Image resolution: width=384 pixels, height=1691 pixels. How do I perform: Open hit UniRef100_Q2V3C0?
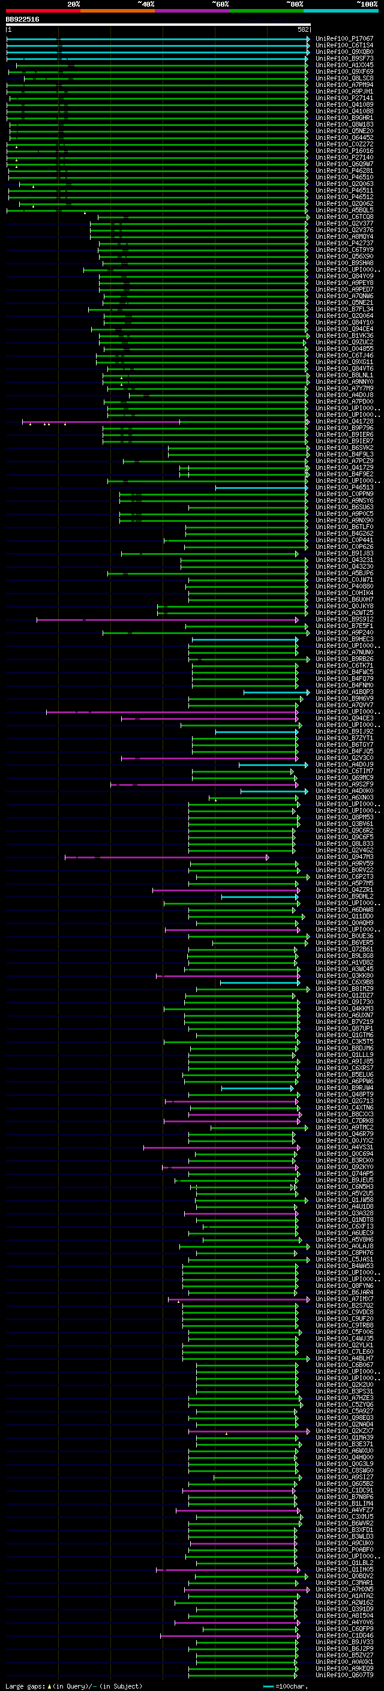point(344,758)
